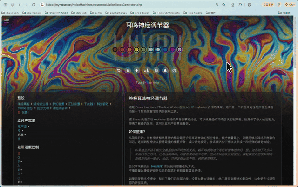Click the yellow slider knob
Viewport: 298px width, 187px height.
[x=136, y=50]
